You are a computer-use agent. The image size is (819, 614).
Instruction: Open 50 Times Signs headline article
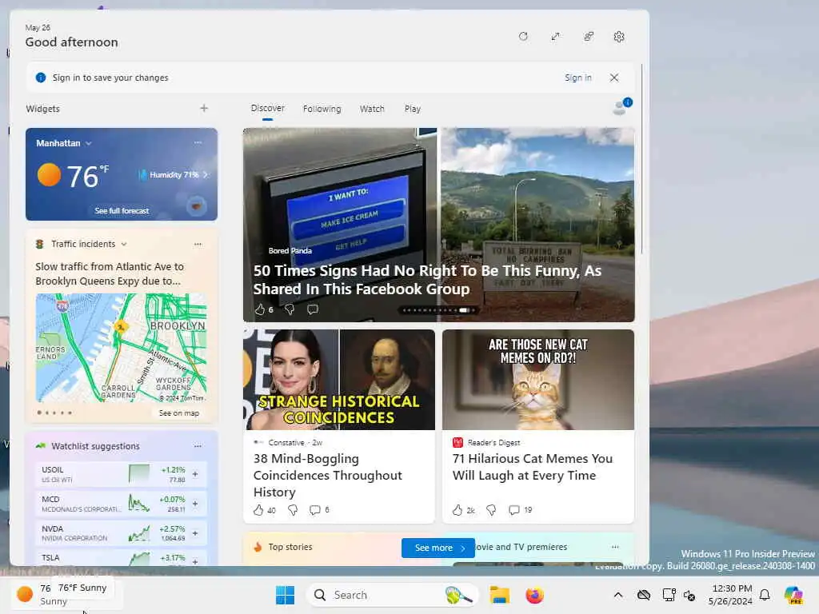(x=427, y=280)
